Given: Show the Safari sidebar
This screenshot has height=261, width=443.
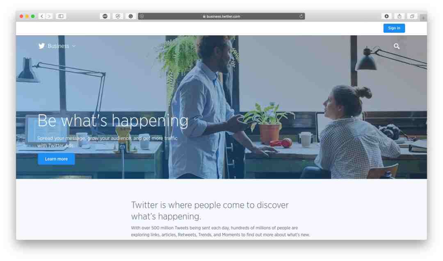Looking at the screenshot, I should 61,16.
